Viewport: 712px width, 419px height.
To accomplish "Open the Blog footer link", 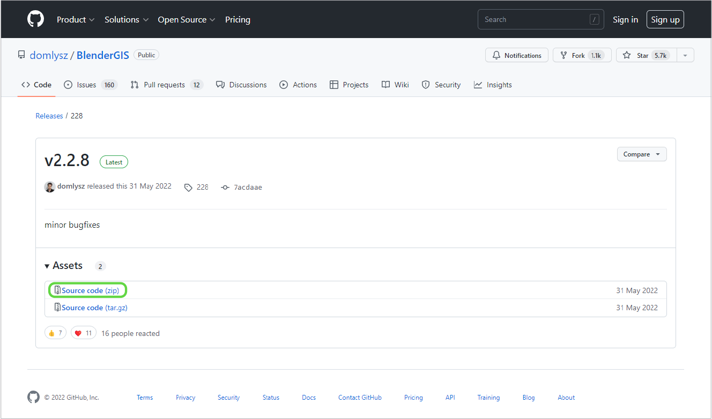I will 529,398.
